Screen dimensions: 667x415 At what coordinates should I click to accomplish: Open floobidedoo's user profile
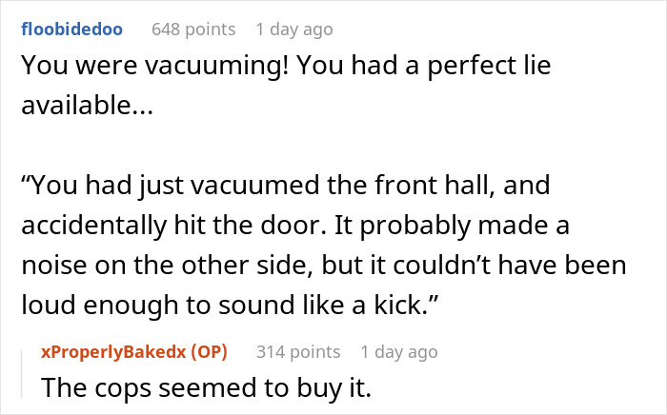[71, 30]
